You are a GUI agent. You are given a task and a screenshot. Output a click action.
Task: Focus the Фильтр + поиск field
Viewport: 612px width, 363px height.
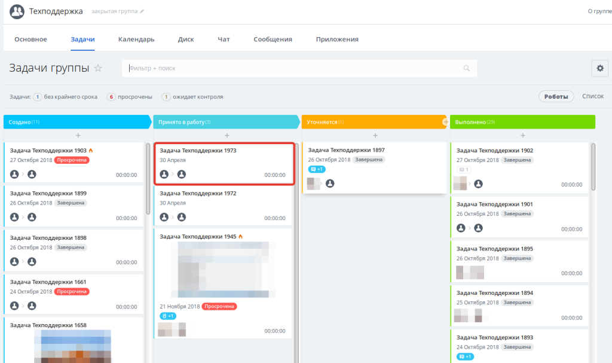(x=300, y=68)
